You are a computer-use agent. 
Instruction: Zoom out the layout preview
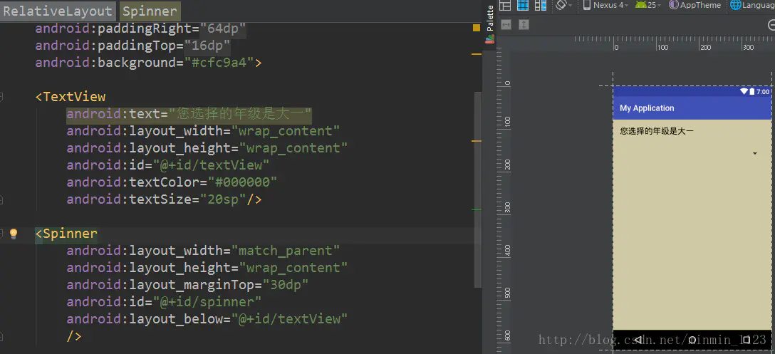click(771, 25)
